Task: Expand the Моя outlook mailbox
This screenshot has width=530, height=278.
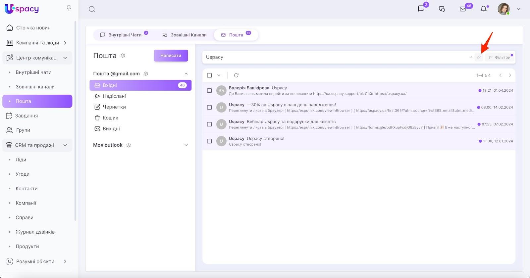Action: pos(186,145)
